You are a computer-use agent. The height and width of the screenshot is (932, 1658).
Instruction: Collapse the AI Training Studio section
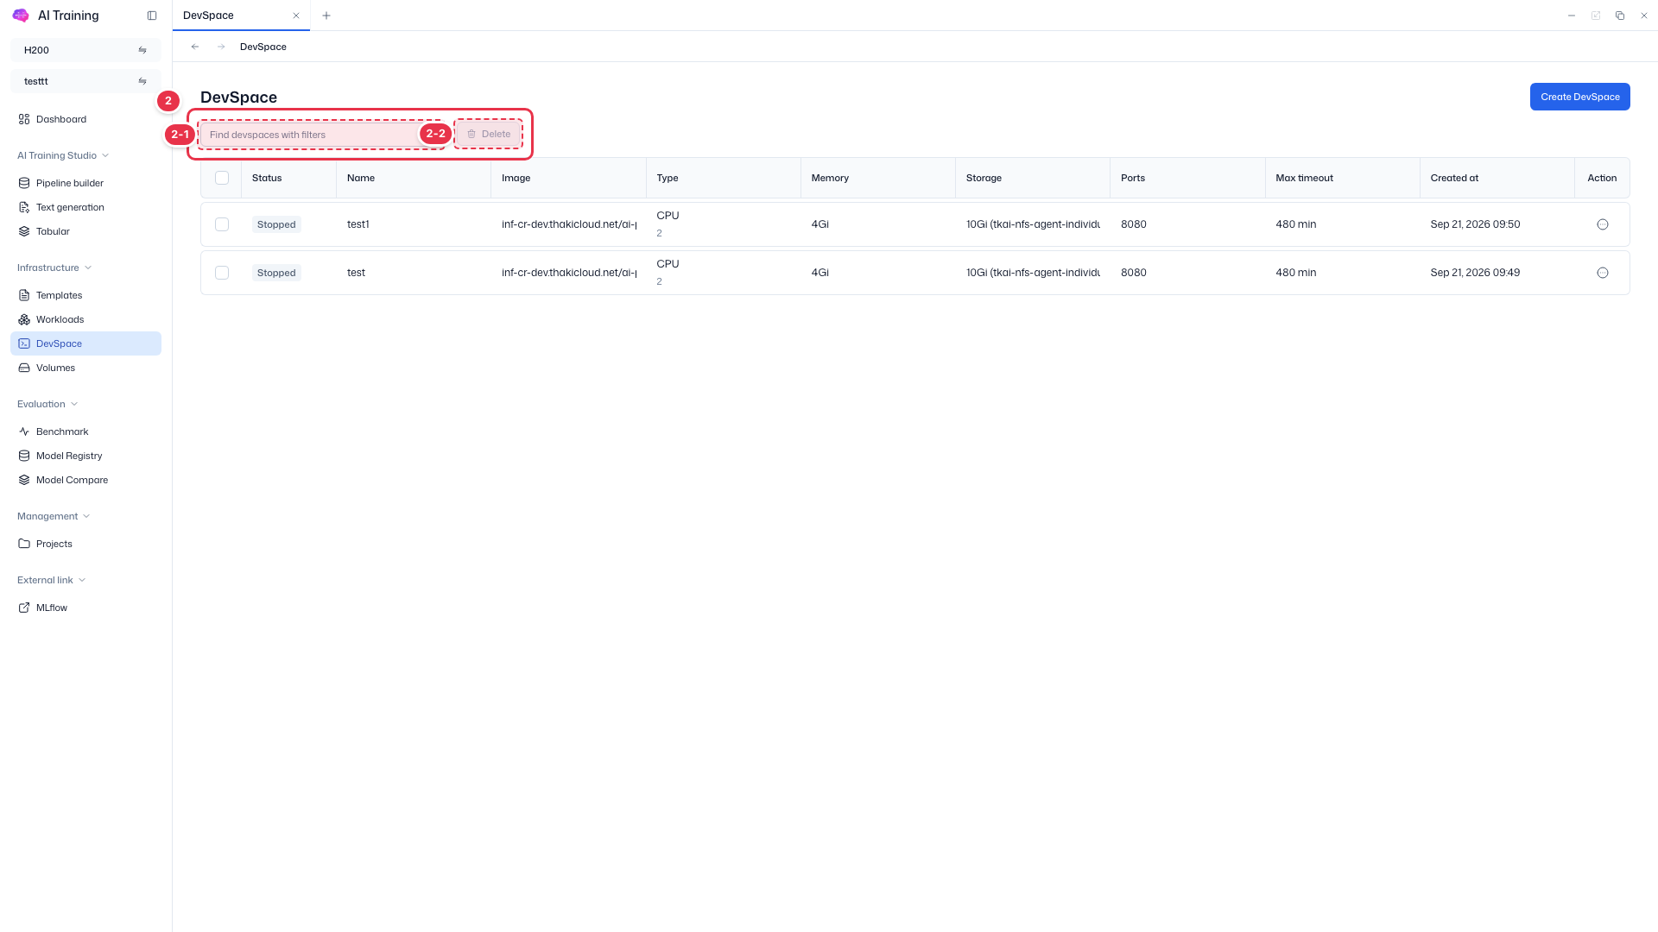(x=63, y=155)
